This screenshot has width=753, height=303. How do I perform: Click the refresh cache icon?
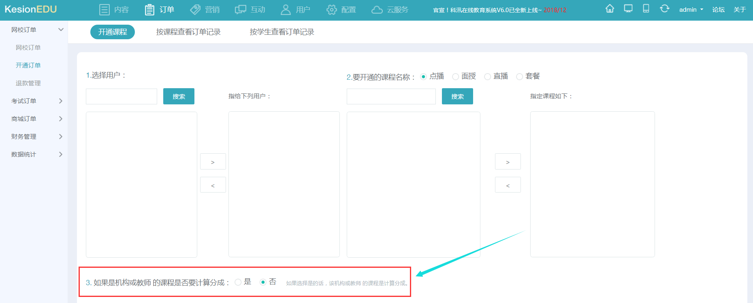click(664, 9)
